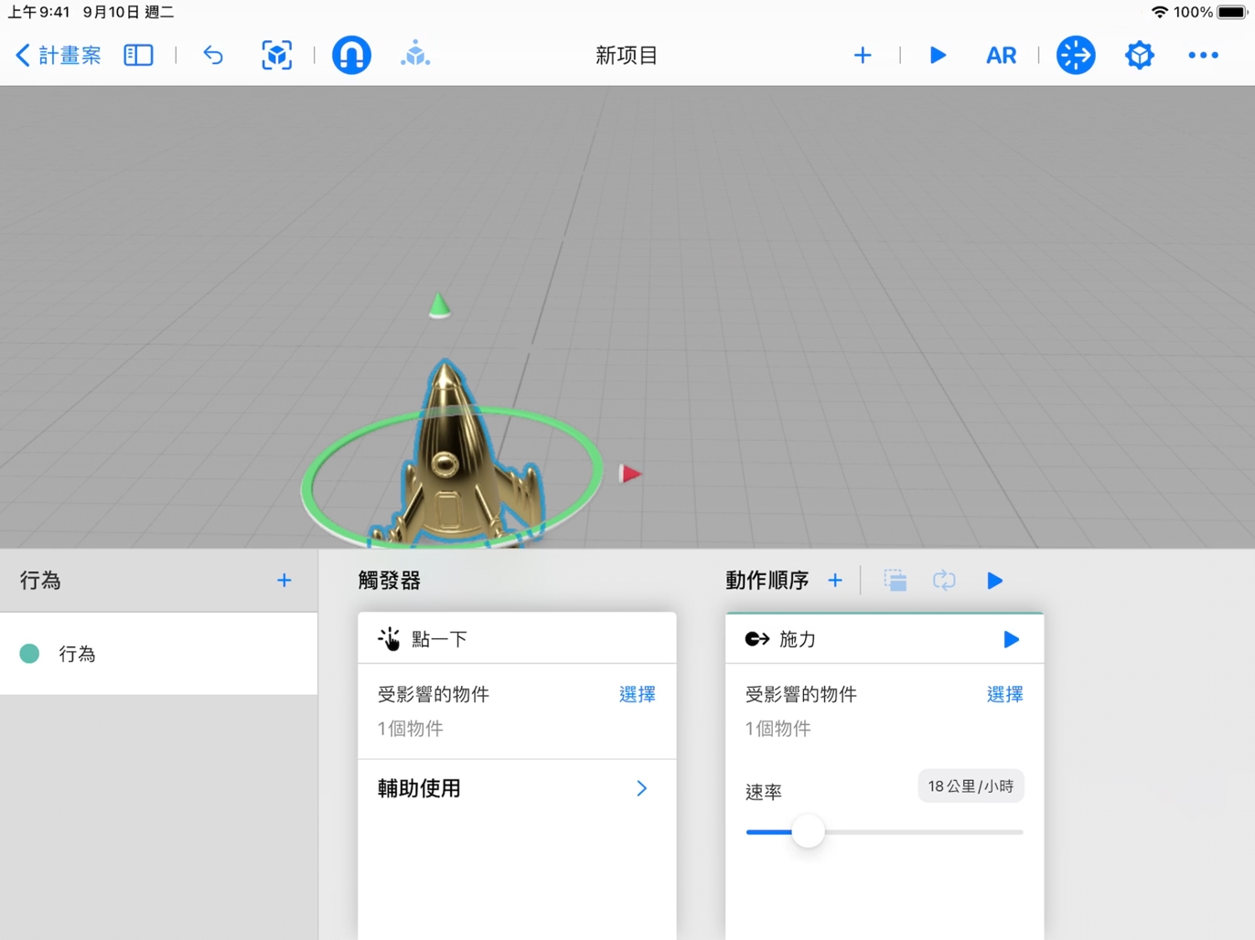
Task: Click the teal behavior color dot
Action: pyautogui.click(x=29, y=654)
